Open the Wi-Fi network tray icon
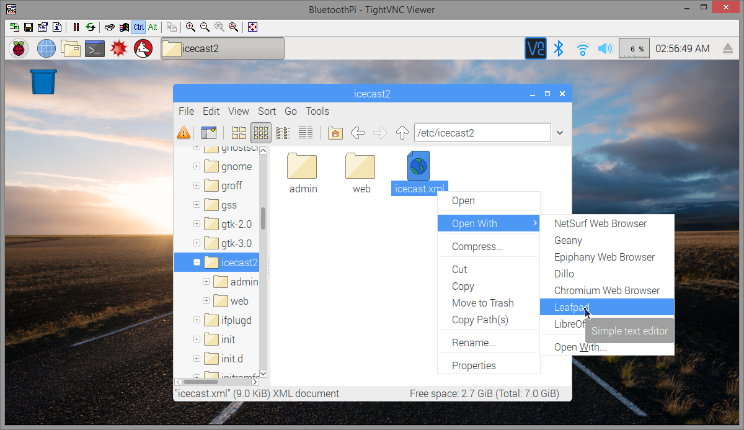The image size is (744, 430). click(582, 48)
